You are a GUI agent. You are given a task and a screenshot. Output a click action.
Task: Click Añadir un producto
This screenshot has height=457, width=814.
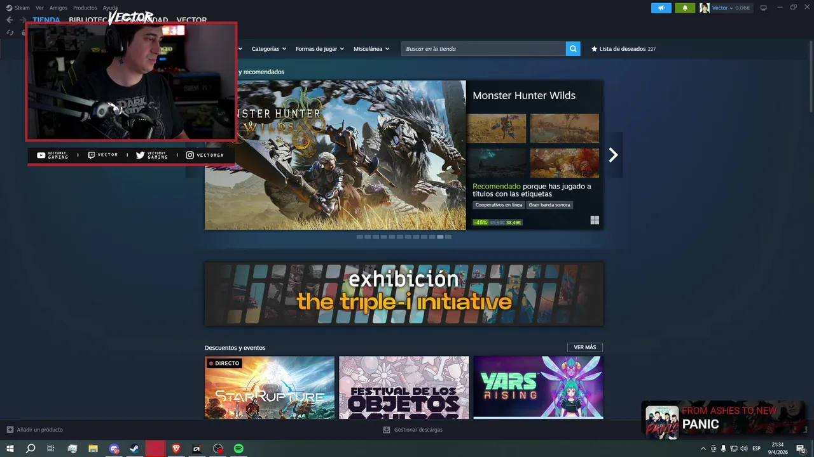[x=35, y=430]
